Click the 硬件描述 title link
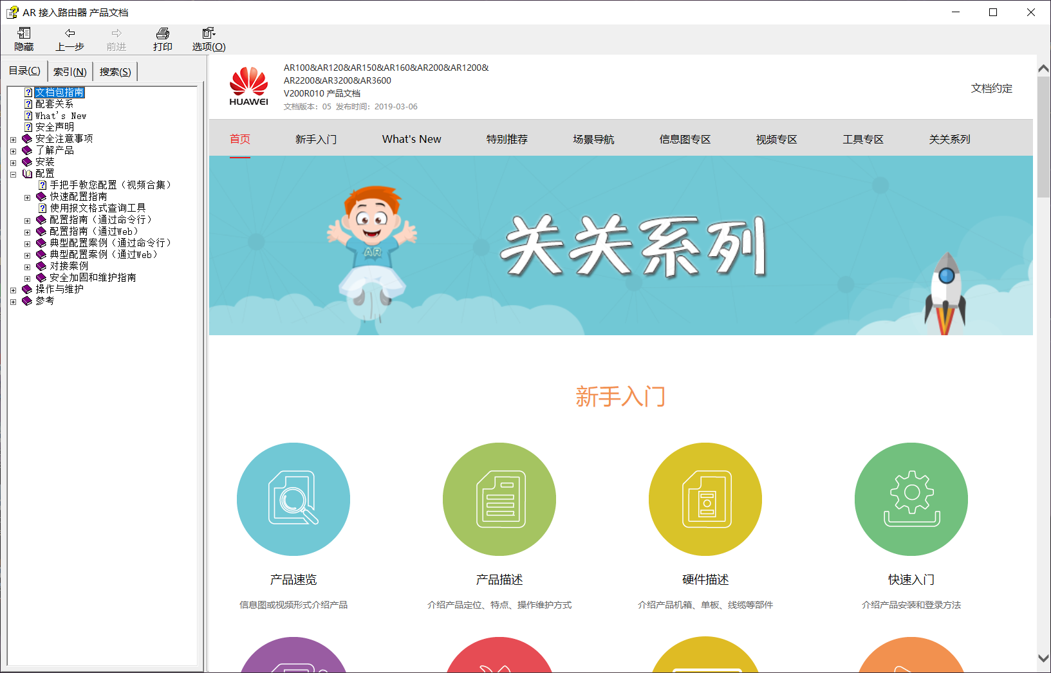 [705, 580]
